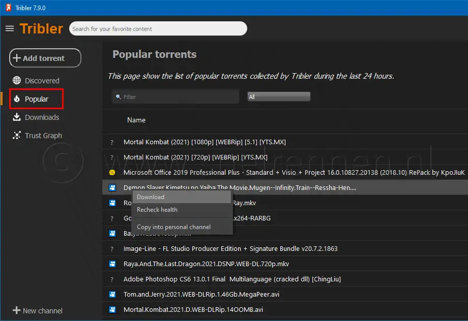This screenshot has width=468, height=321.
Task: Select Tom.and.Jerry.2021.WEB-DLRip torrent
Action: coord(201,294)
